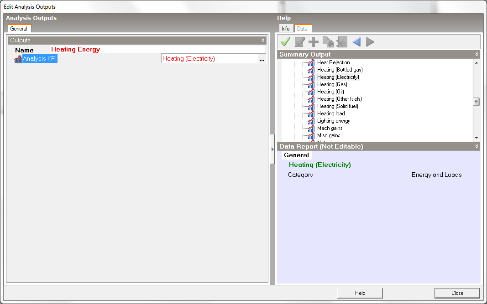The height and width of the screenshot is (304, 487).
Task: Collapse the Data Report section chevron
Action: (477, 147)
